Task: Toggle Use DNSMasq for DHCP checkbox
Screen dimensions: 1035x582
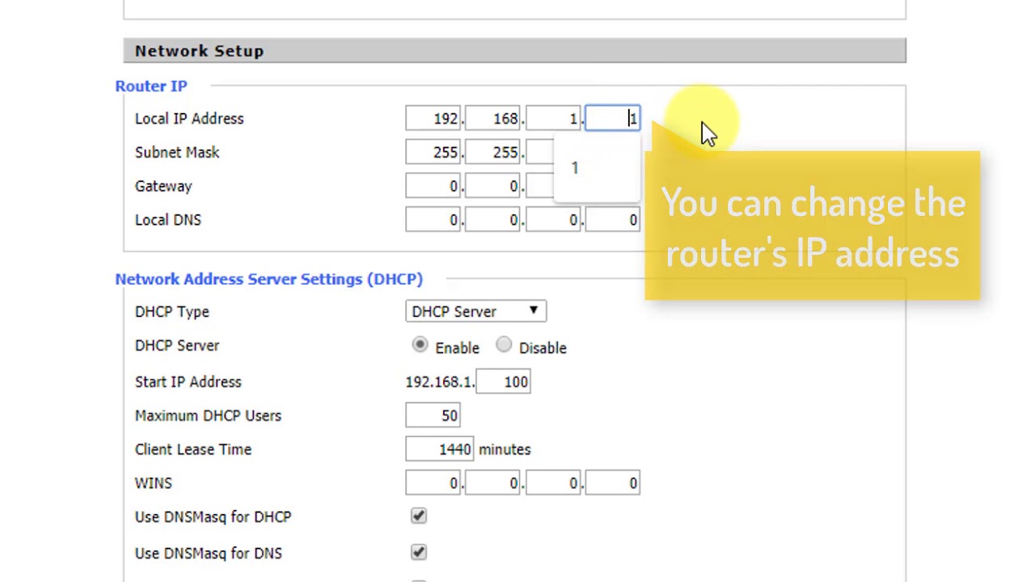Action: 418,516
